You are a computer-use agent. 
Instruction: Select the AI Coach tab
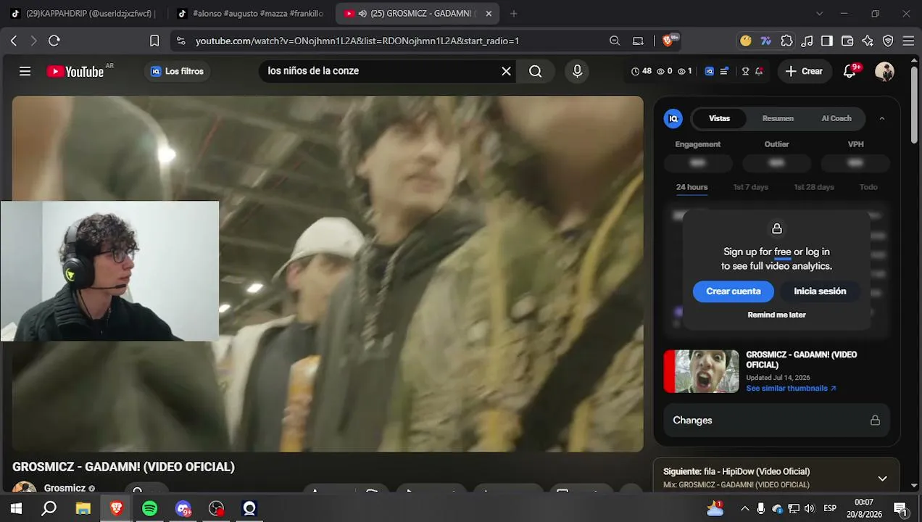836,118
